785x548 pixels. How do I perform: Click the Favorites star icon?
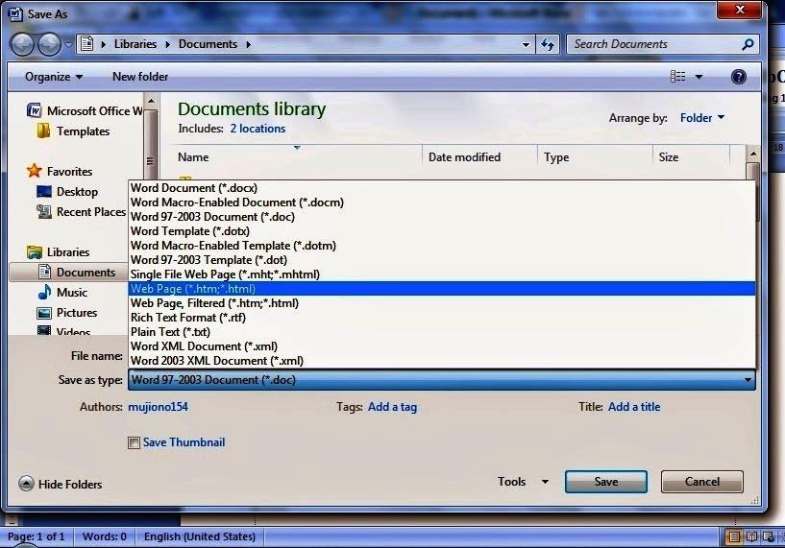[x=34, y=171]
